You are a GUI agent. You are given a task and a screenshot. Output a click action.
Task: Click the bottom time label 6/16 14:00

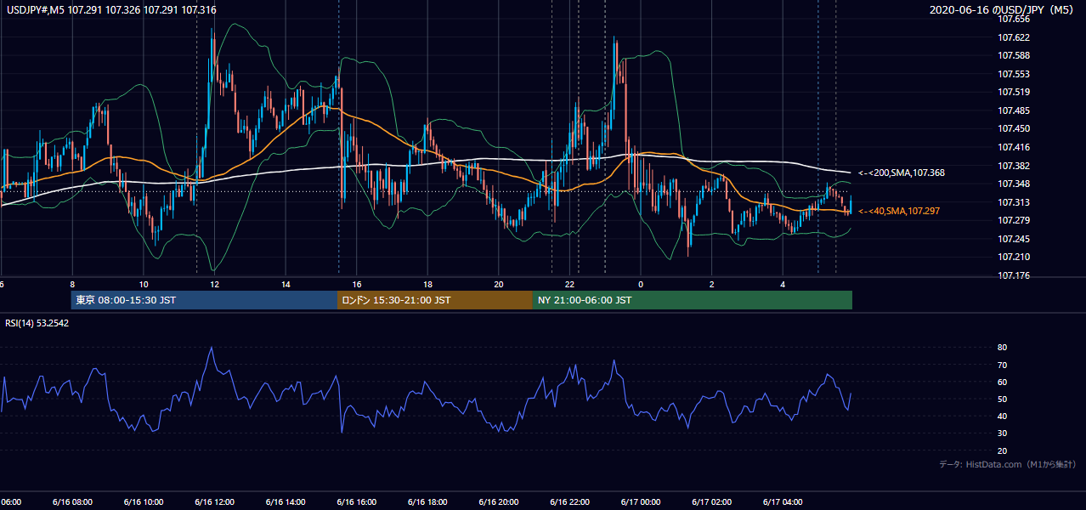pyautogui.click(x=286, y=502)
